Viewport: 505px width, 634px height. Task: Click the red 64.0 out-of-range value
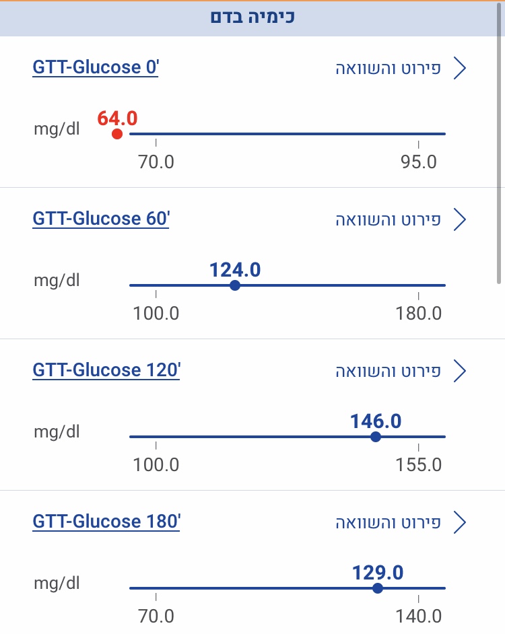(x=117, y=118)
